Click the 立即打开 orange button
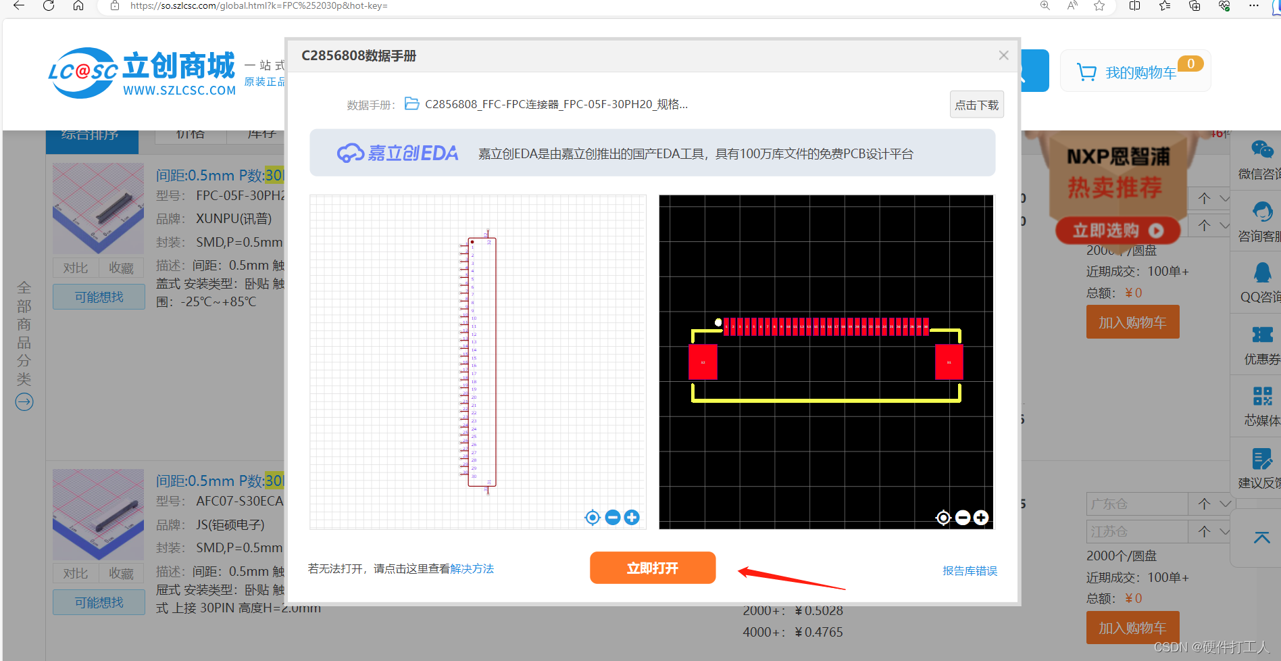Screen dimensions: 1281x661 point(653,568)
